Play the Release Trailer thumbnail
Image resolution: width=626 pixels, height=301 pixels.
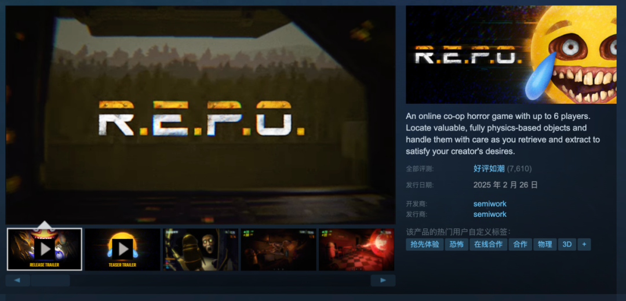(45, 249)
